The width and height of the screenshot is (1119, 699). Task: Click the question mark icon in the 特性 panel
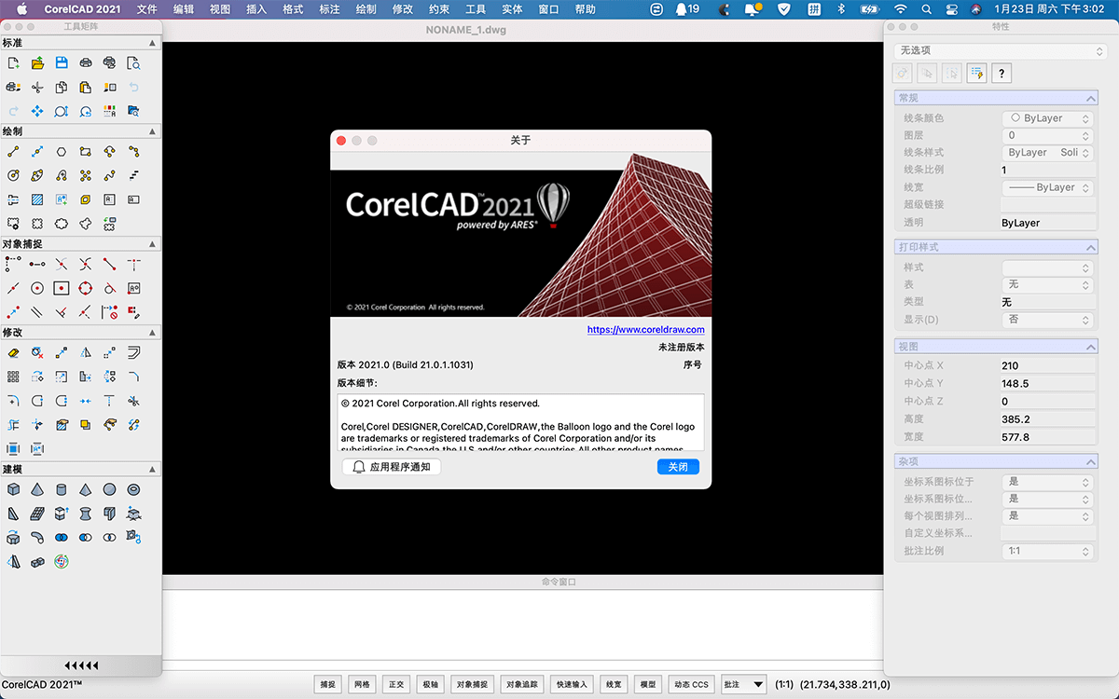(1001, 74)
